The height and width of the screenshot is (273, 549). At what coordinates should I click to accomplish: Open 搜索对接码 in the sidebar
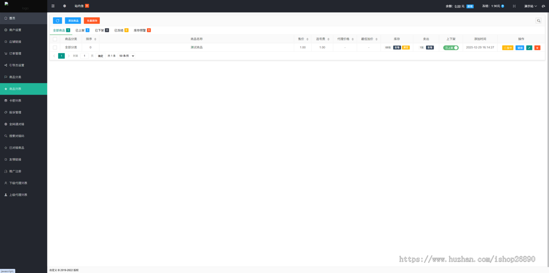point(23,136)
